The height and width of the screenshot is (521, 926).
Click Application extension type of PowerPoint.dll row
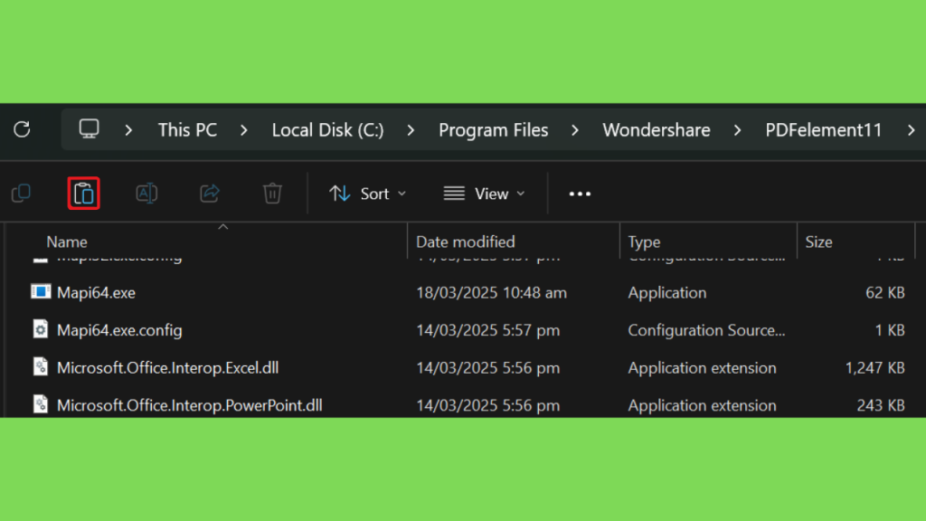click(702, 406)
